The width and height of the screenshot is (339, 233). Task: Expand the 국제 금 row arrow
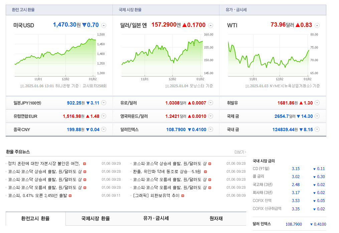coord(317,116)
